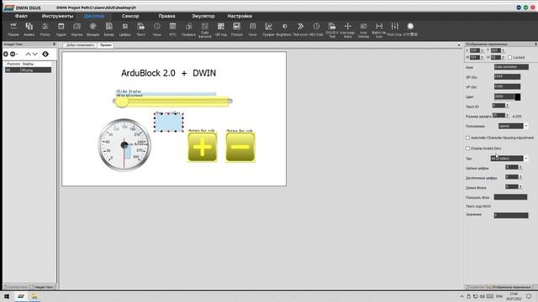Adjust the Целые цифры stepper
Screen dimensions: 538x302
[x=520, y=167]
